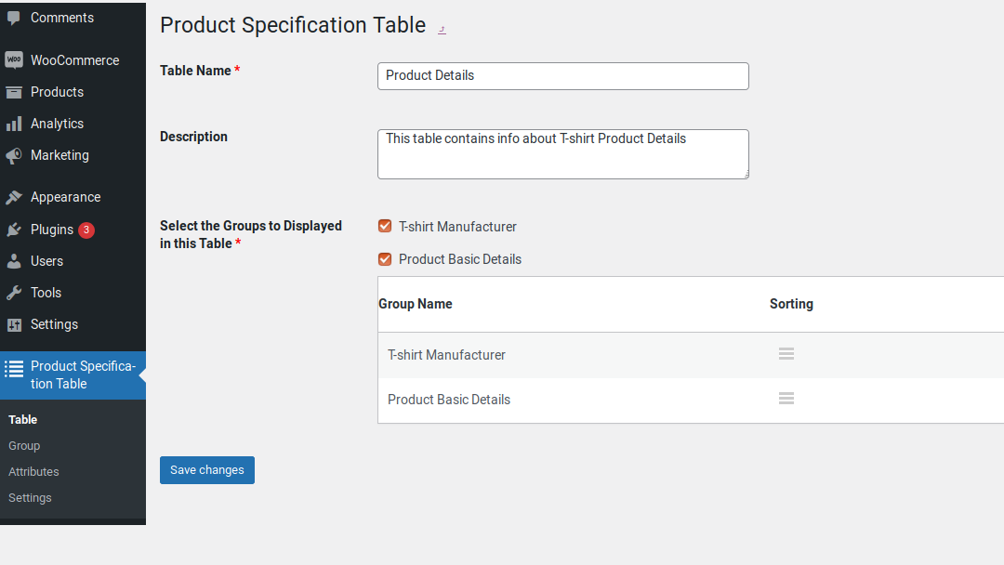The width and height of the screenshot is (1004, 565).
Task: Uncheck the T-shirt Manufacturer group checkbox
Action: point(384,226)
